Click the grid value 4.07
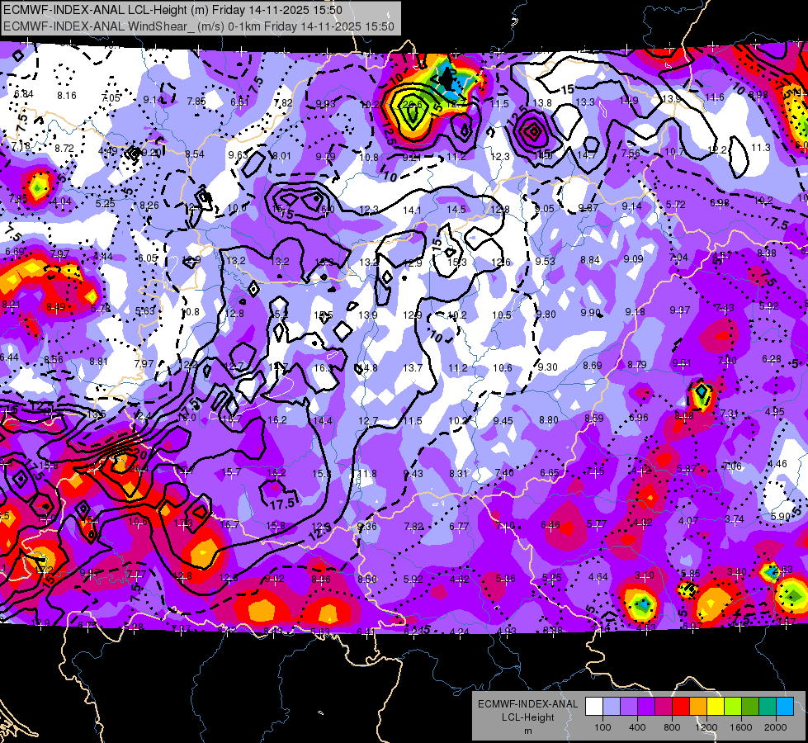The image size is (808, 743). point(688,521)
